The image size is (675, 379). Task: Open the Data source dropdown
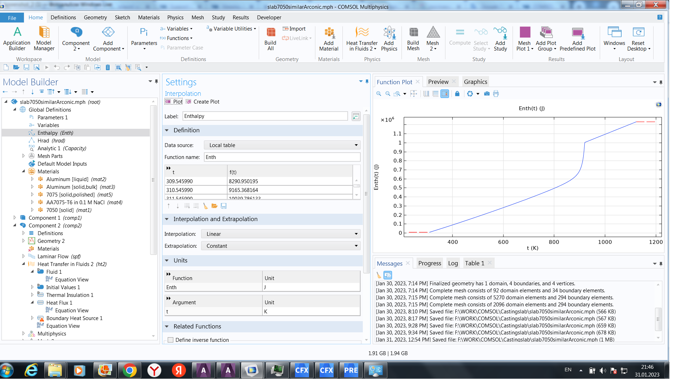[x=282, y=145]
